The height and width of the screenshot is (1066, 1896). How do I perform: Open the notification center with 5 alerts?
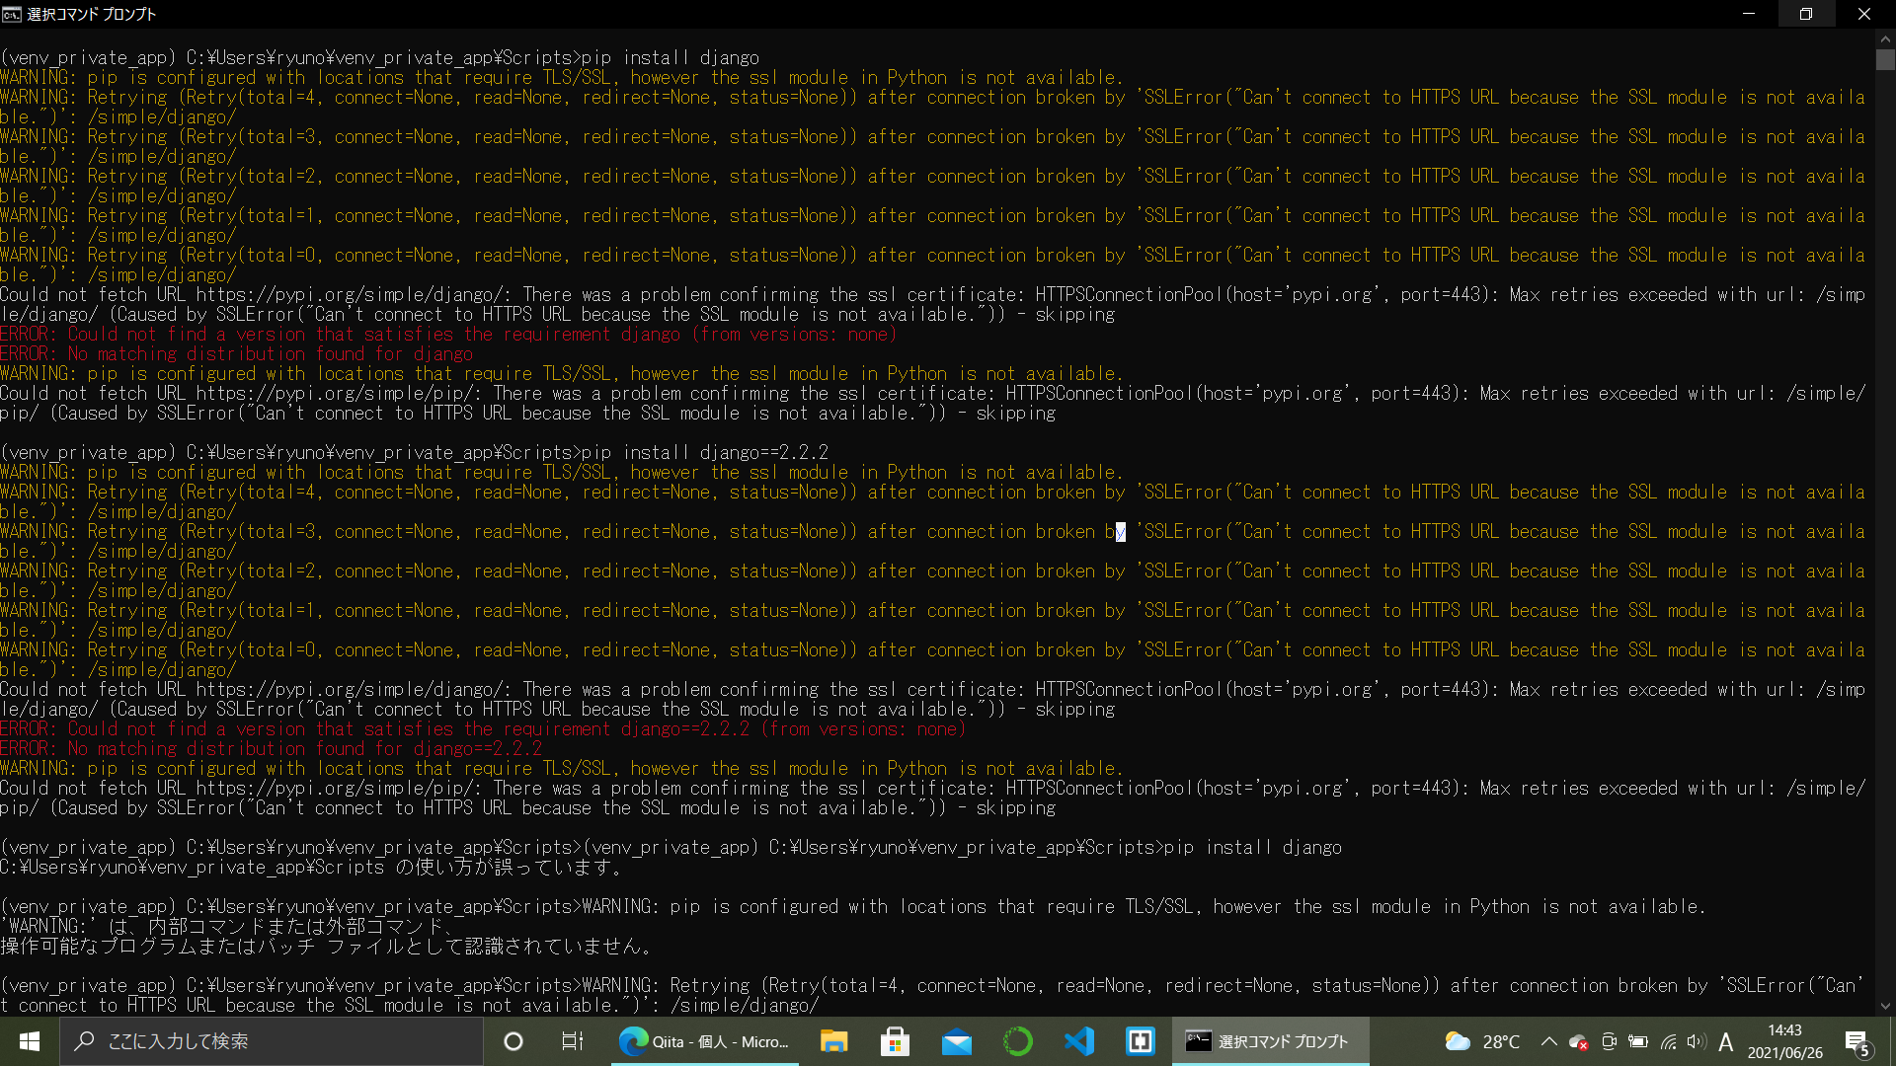click(1857, 1042)
